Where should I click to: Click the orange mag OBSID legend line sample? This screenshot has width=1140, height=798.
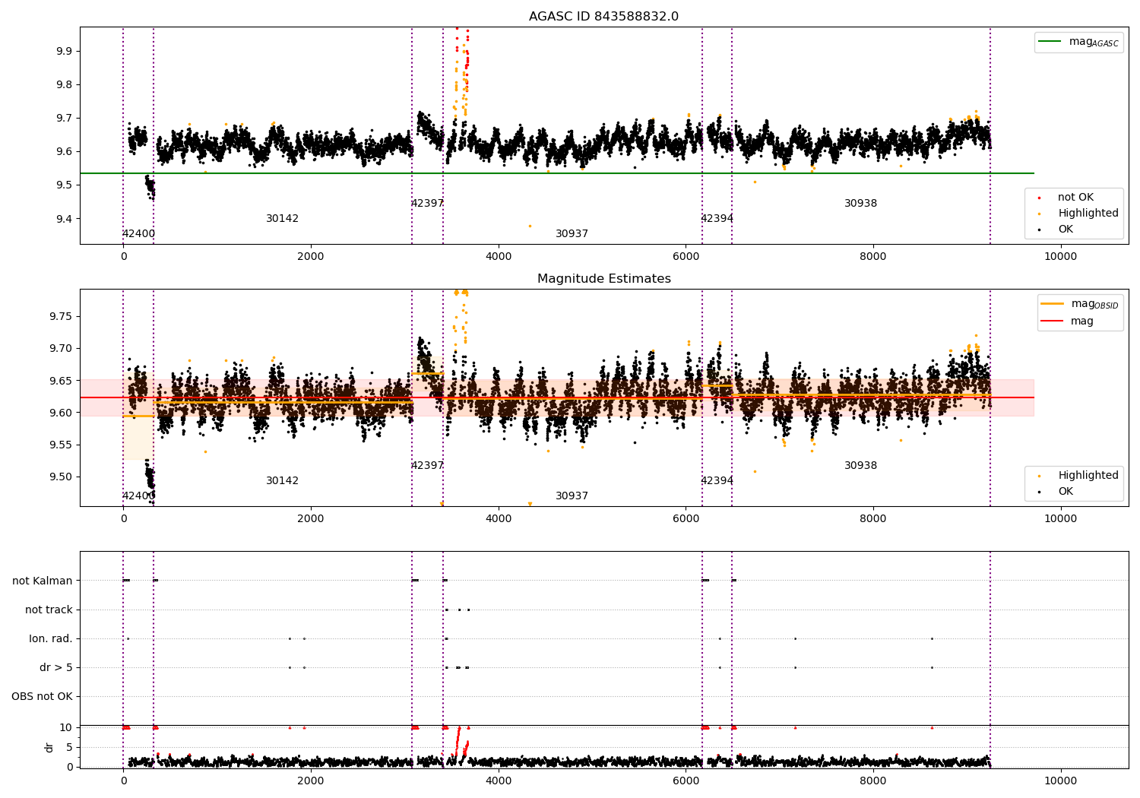pyautogui.click(x=1052, y=304)
